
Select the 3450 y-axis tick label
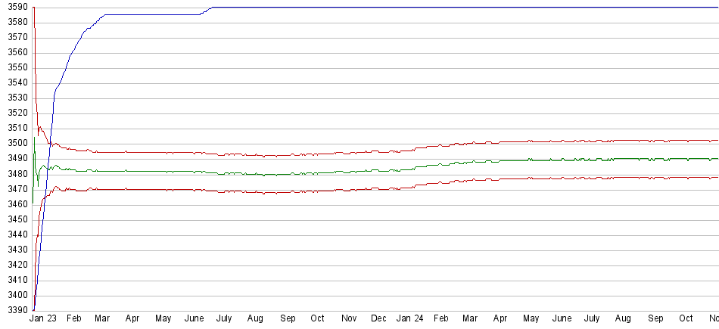pos(15,219)
